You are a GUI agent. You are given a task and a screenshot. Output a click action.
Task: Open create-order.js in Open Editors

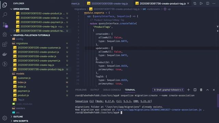pyautogui.click(x=40, y=18)
